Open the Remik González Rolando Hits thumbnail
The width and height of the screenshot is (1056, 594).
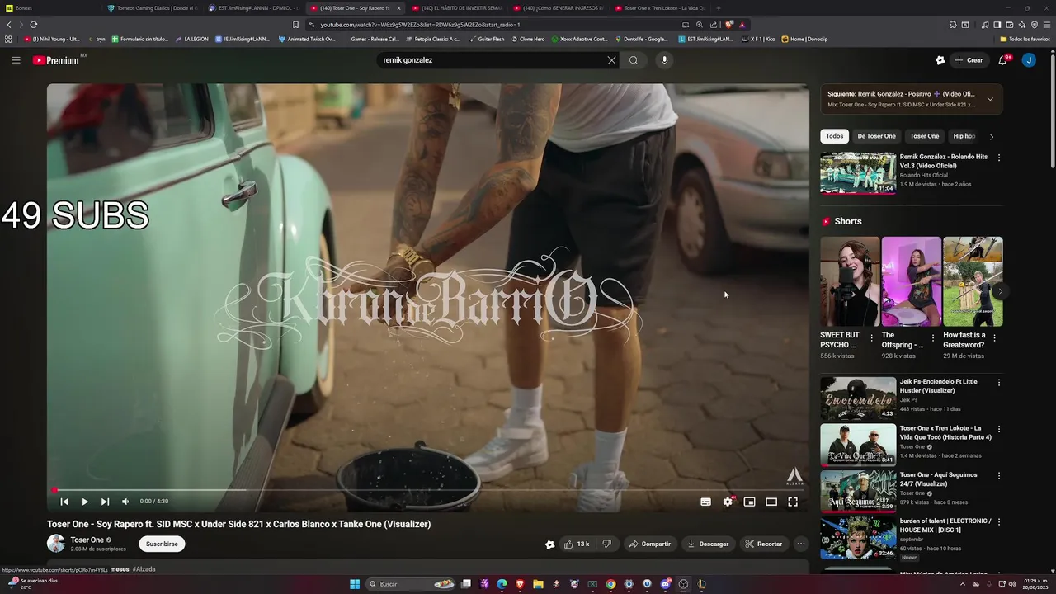click(858, 173)
